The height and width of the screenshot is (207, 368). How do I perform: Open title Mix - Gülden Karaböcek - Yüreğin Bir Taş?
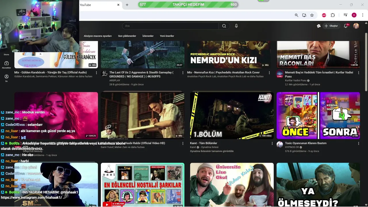pos(51,72)
